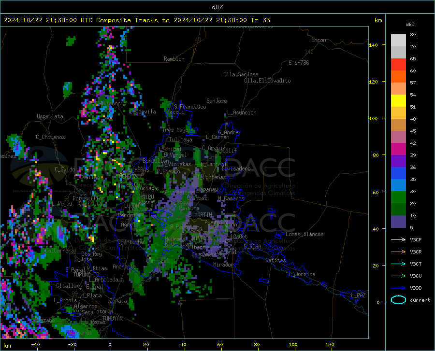Click the 'C_Chilenos' map label
This screenshot has width=435, height=351.
point(50,137)
